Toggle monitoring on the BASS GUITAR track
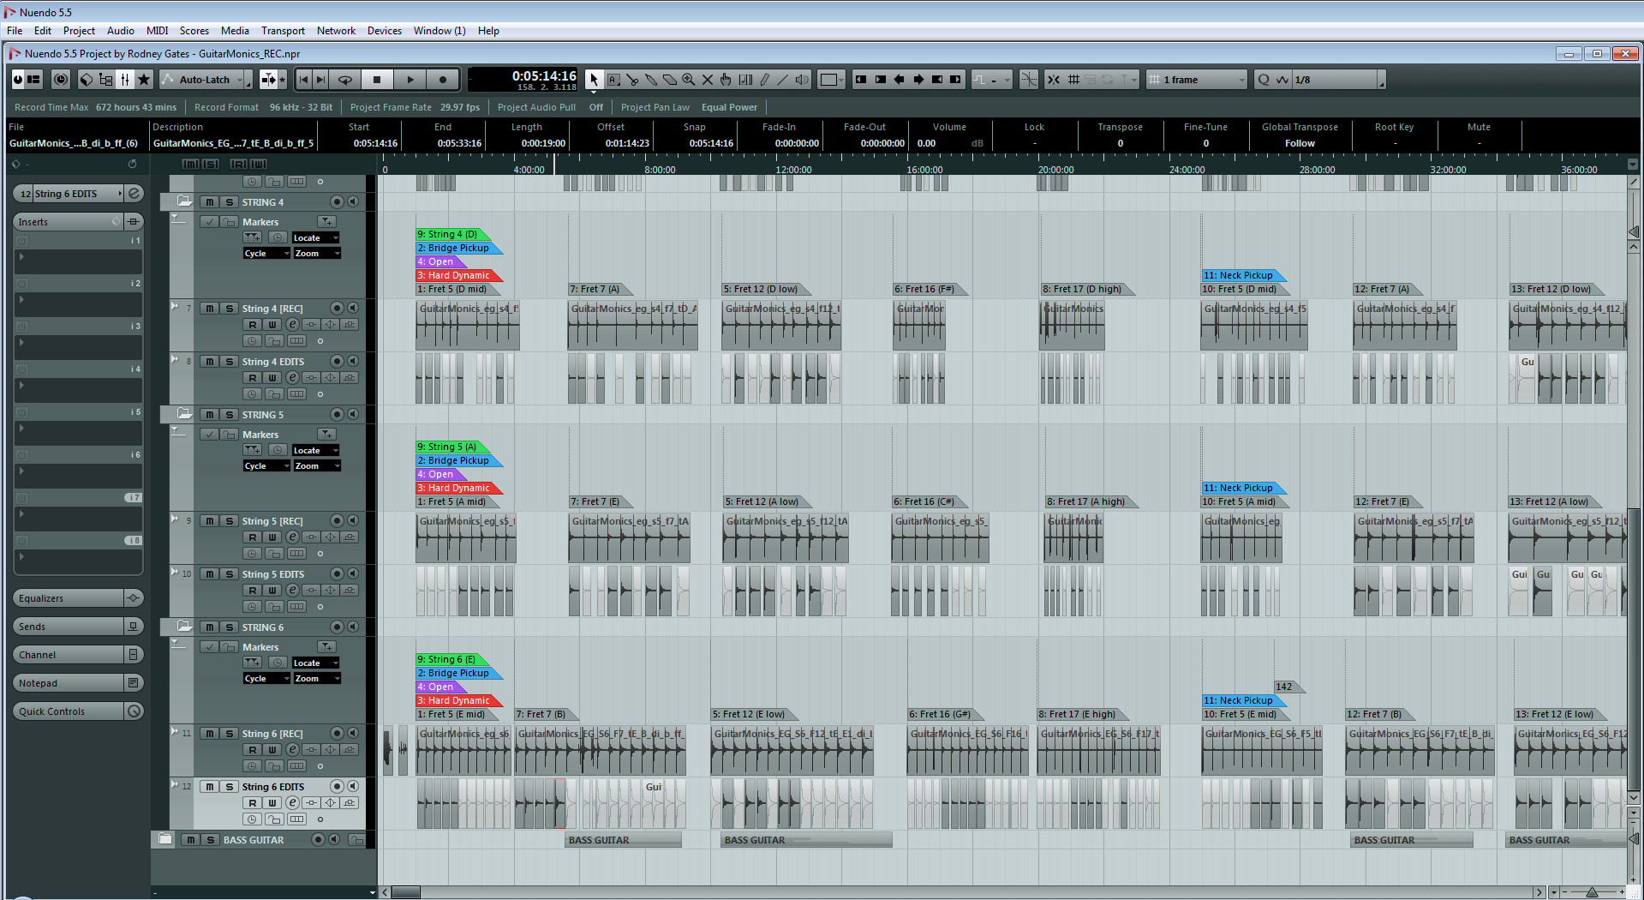1644x900 pixels. pyautogui.click(x=334, y=840)
